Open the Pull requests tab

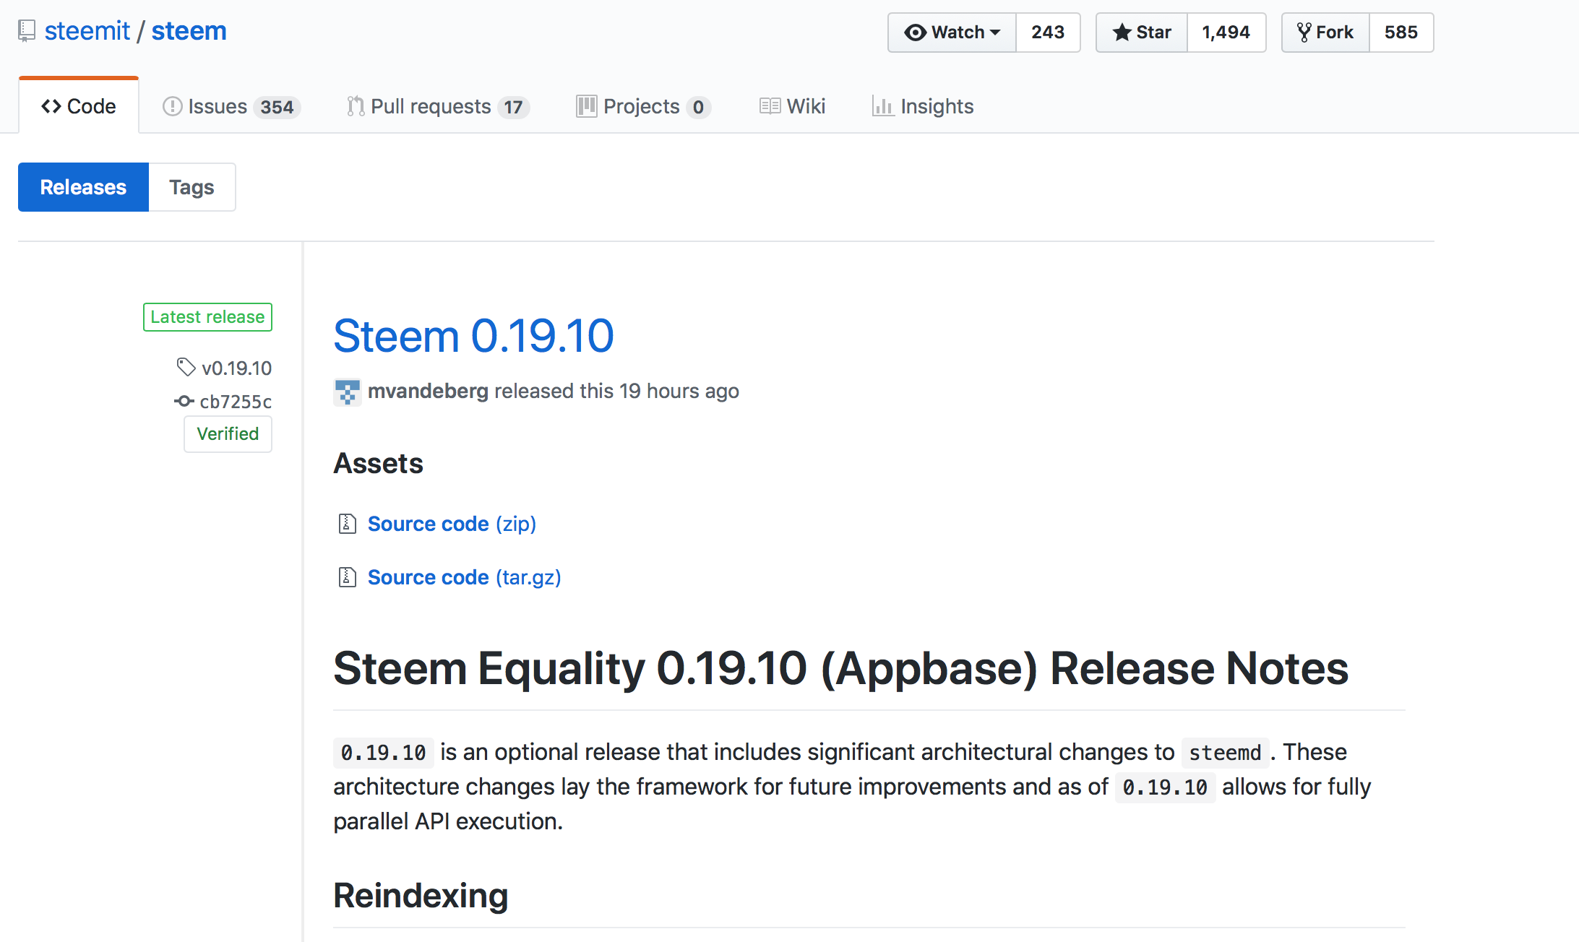coord(438,106)
